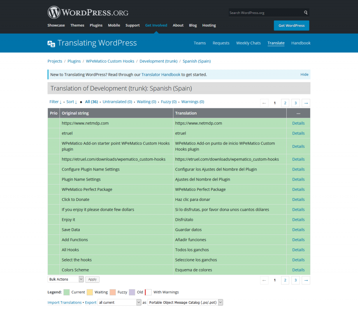
Task: Click Spanish (Spain) breadcrumb
Action: click(x=196, y=61)
